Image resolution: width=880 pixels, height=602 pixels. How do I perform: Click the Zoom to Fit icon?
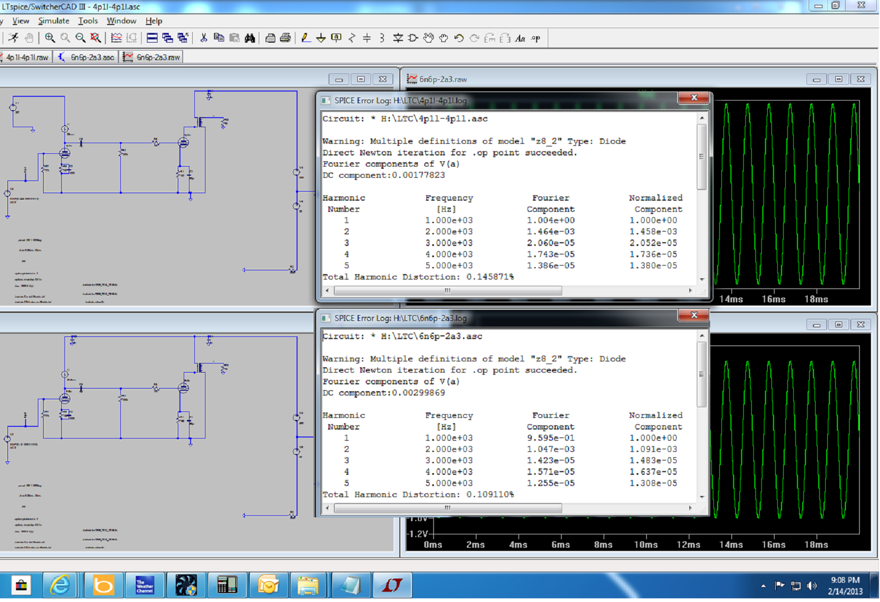click(x=95, y=38)
